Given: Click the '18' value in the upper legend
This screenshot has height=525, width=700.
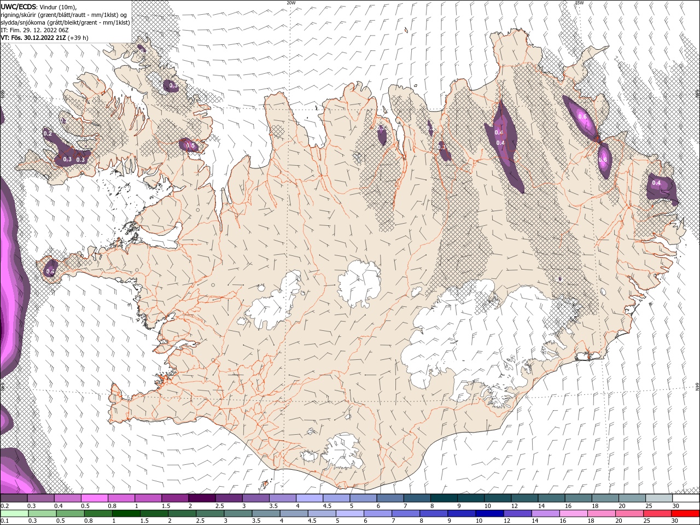Looking at the screenshot, I should (x=595, y=506).
